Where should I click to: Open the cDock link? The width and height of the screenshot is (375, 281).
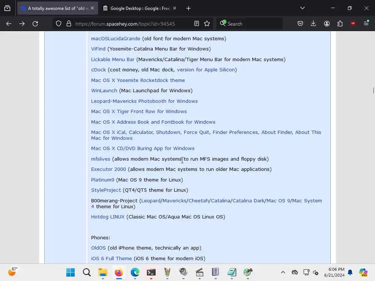[x=98, y=70]
